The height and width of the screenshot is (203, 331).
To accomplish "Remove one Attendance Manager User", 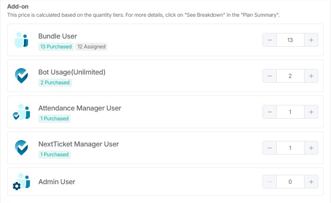I will 270,112.
